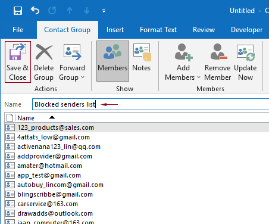Sort list by Name column header
Screen dimensions: 269x224
(x=26, y=118)
